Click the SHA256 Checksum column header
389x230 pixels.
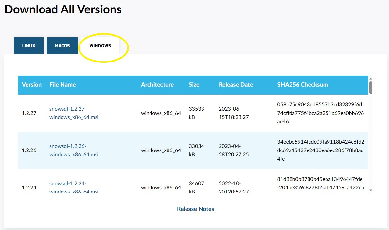pos(303,85)
